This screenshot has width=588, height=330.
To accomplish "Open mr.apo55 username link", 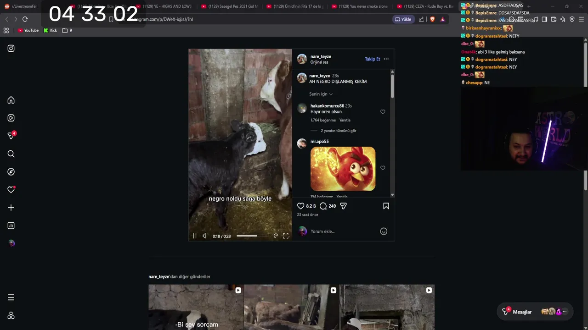I will pos(319,142).
